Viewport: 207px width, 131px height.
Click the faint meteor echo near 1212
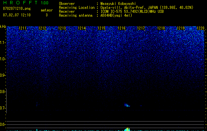37,104
